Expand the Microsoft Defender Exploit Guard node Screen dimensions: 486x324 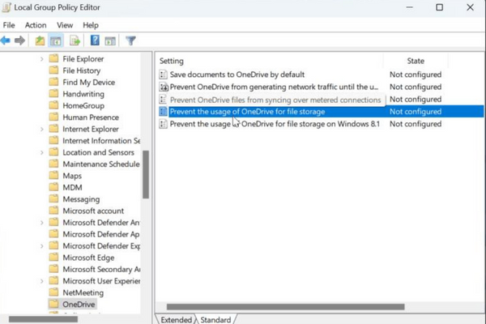[42, 246]
